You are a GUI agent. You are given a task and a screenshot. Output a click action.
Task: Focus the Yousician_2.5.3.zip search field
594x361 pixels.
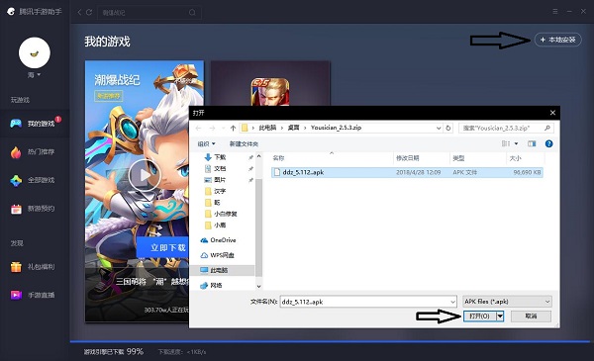[506, 128]
